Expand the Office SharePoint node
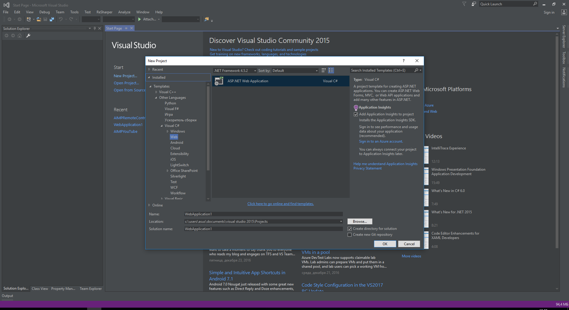This screenshot has width=569, height=310. click(x=167, y=171)
